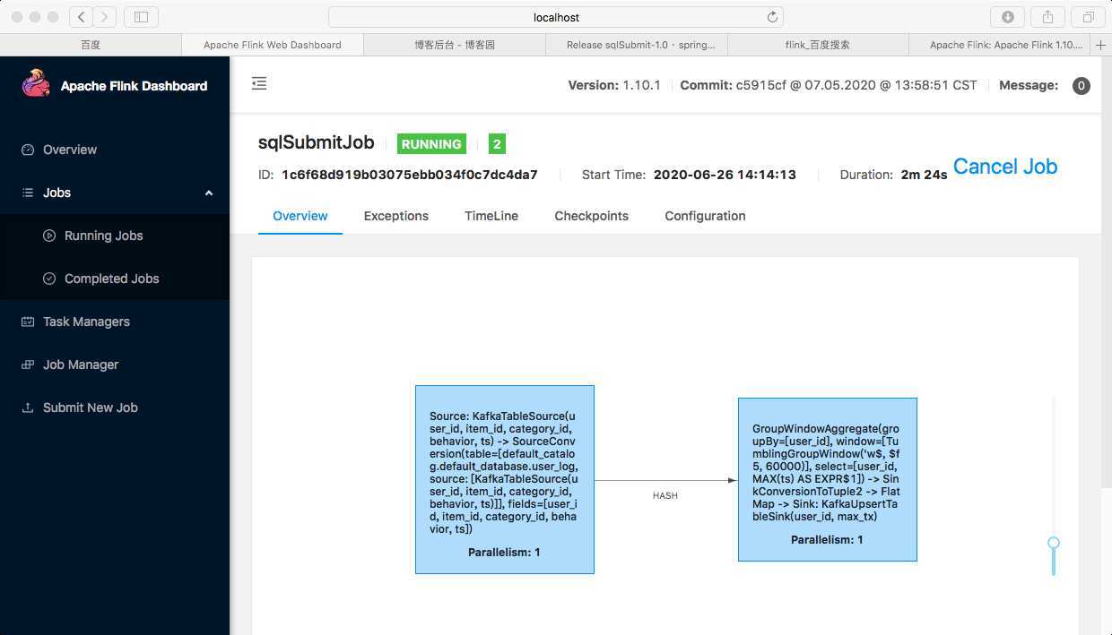Click the Cancel Job link
This screenshot has height=635, width=1112.
[1005, 167]
